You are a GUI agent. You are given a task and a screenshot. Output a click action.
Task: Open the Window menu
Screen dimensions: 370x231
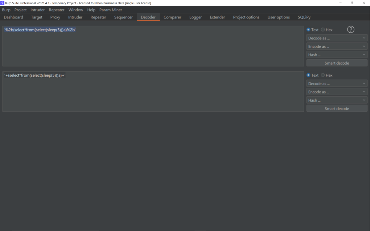[x=76, y=10]
